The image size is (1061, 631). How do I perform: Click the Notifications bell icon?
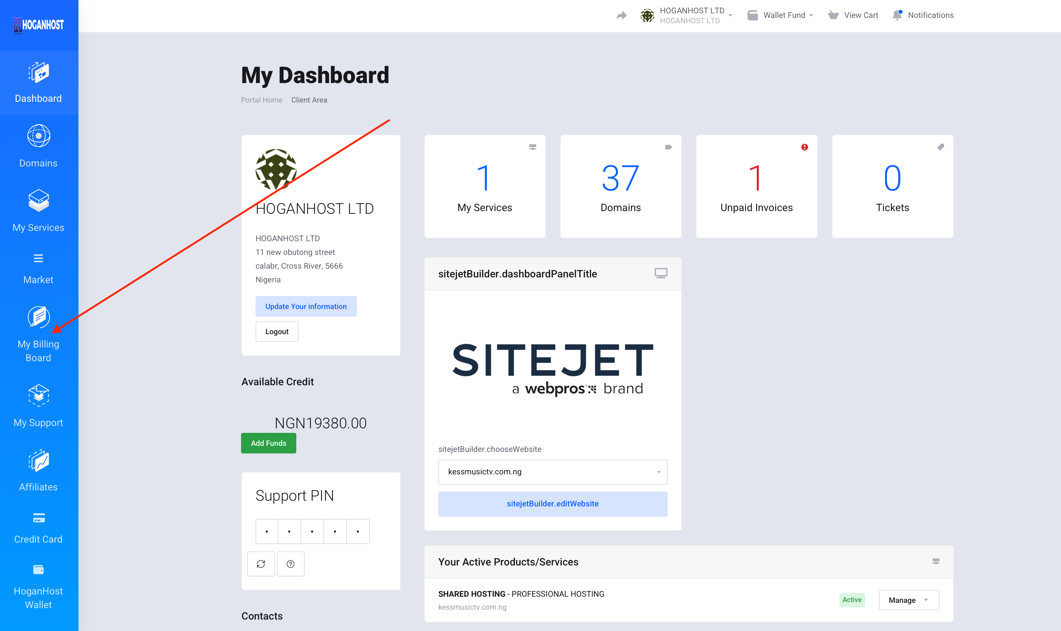[897, 15]
